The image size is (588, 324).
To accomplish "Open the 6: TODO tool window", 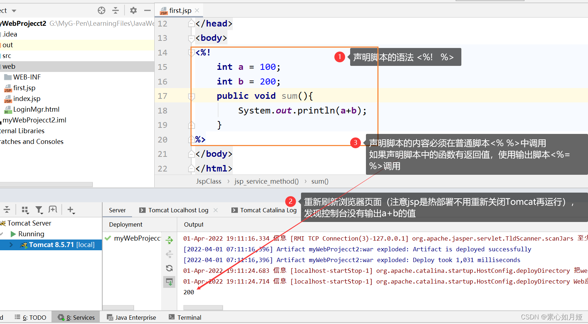I will pos(30,318).
